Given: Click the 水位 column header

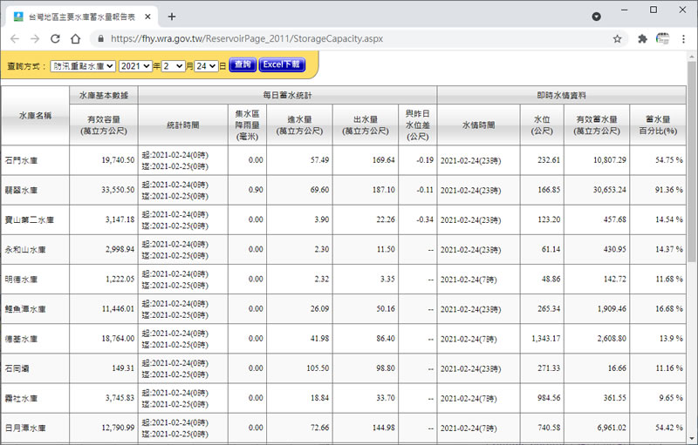Looking at the screenshot, I should click(542, 125).
